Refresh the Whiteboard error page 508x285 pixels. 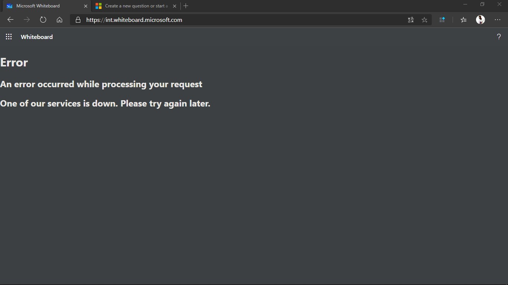click(x=43, y=20)
